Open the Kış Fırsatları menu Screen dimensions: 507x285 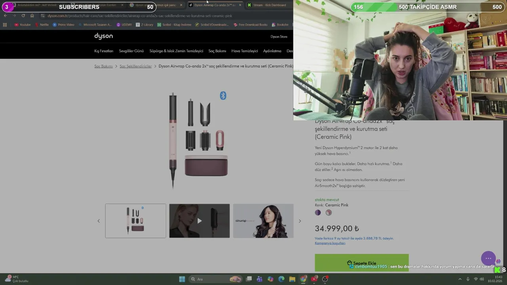click(104, 51)
